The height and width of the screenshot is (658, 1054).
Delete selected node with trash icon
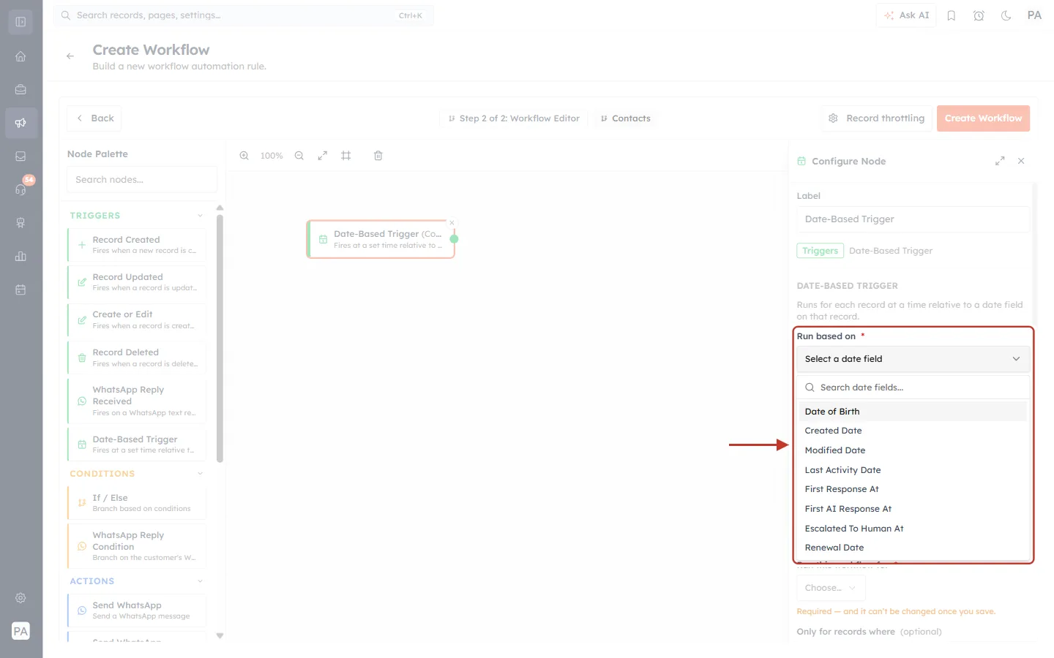click(378, 156)
